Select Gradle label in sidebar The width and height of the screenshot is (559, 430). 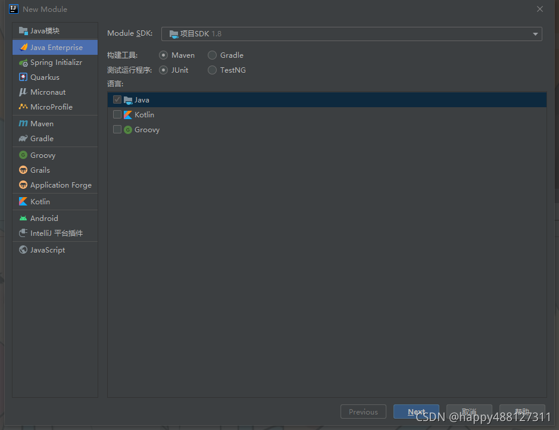(42, 139)
